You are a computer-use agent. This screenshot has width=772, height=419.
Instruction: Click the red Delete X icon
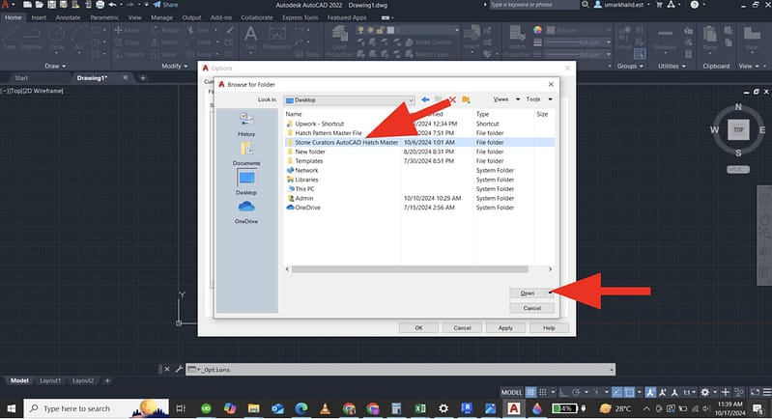pyautogui.click(x=451, y=99)
